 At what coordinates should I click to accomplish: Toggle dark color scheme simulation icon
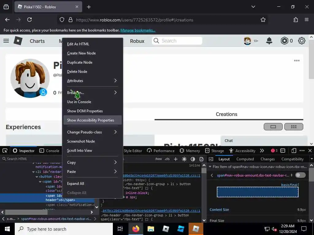pos(193,159)
